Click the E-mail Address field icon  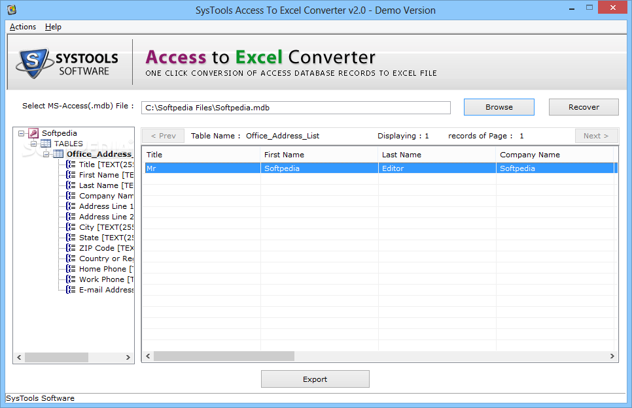click(x=71, y=290)
